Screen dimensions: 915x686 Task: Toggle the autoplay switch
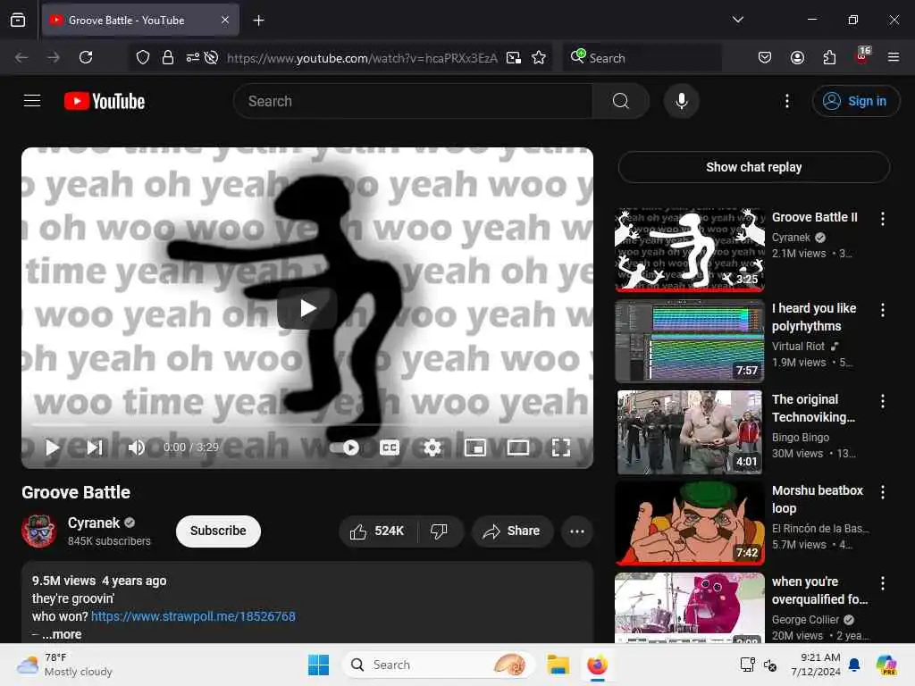click(344, 448)
